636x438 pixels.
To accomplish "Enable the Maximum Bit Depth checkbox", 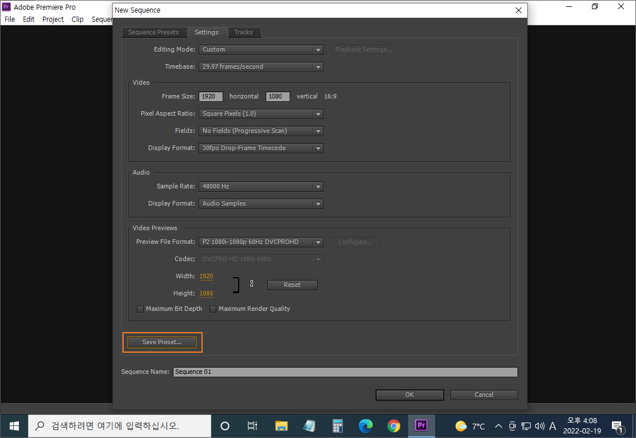I will [140, 309].
